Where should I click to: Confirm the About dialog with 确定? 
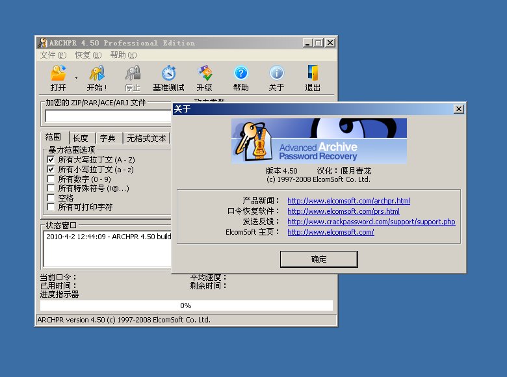[318, 259]
